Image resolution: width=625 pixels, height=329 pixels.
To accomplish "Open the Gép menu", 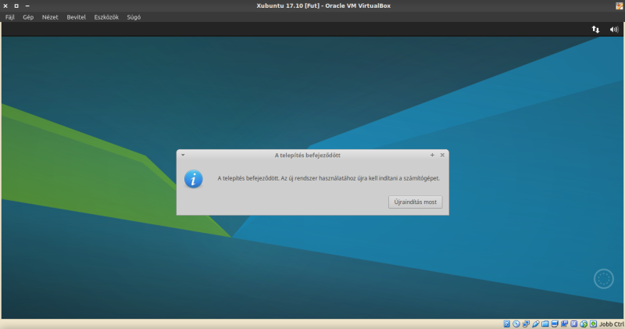I will (28, 17).
